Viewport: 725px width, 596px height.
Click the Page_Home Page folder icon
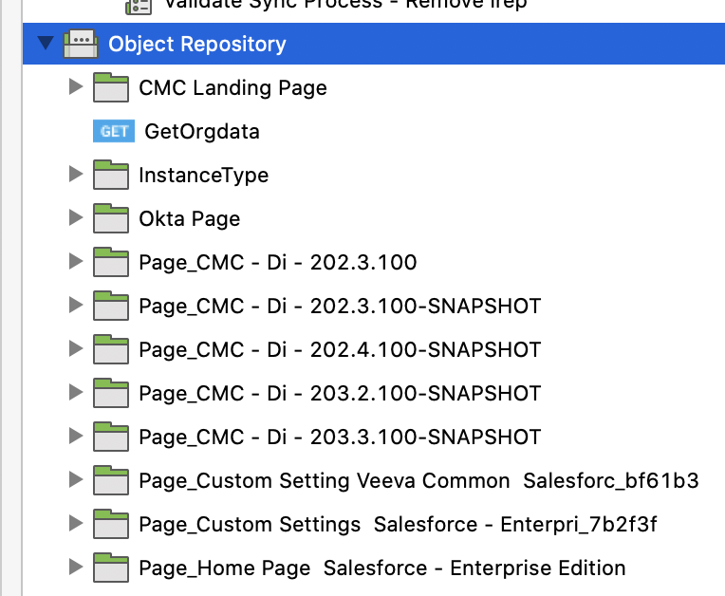tap(111, 568)
